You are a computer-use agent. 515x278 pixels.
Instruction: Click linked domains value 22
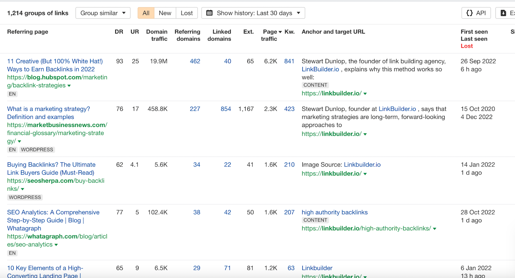point(228,165)
